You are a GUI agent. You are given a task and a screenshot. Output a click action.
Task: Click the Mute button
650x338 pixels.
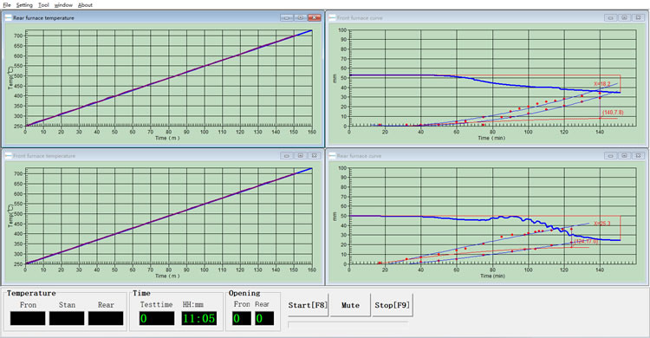(350, 305)
